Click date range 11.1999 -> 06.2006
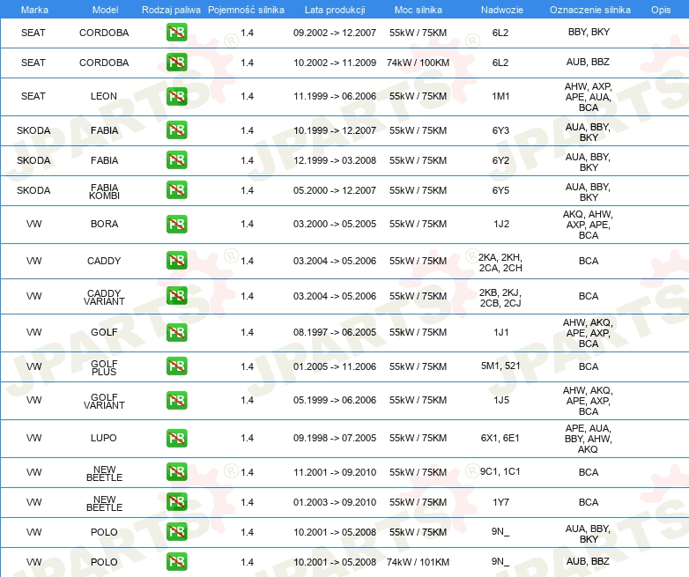 pyautogui.click(x=335, y=96)
